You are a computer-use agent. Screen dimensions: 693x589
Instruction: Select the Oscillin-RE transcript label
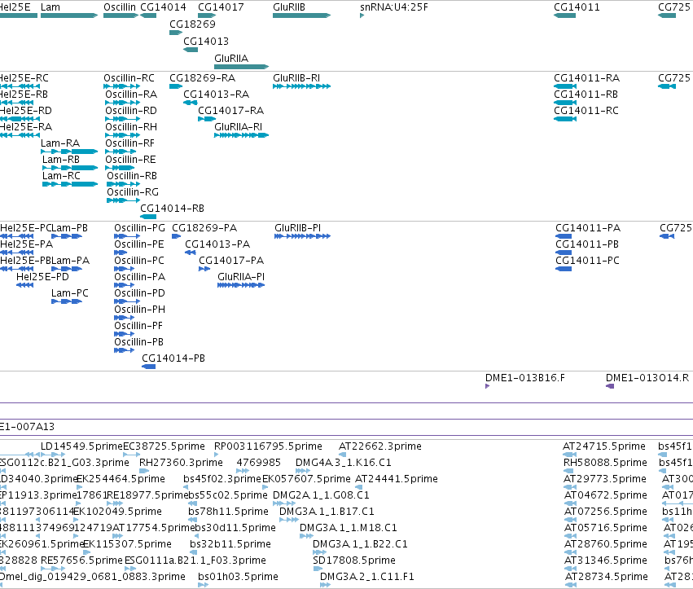[x=130, y=159]
